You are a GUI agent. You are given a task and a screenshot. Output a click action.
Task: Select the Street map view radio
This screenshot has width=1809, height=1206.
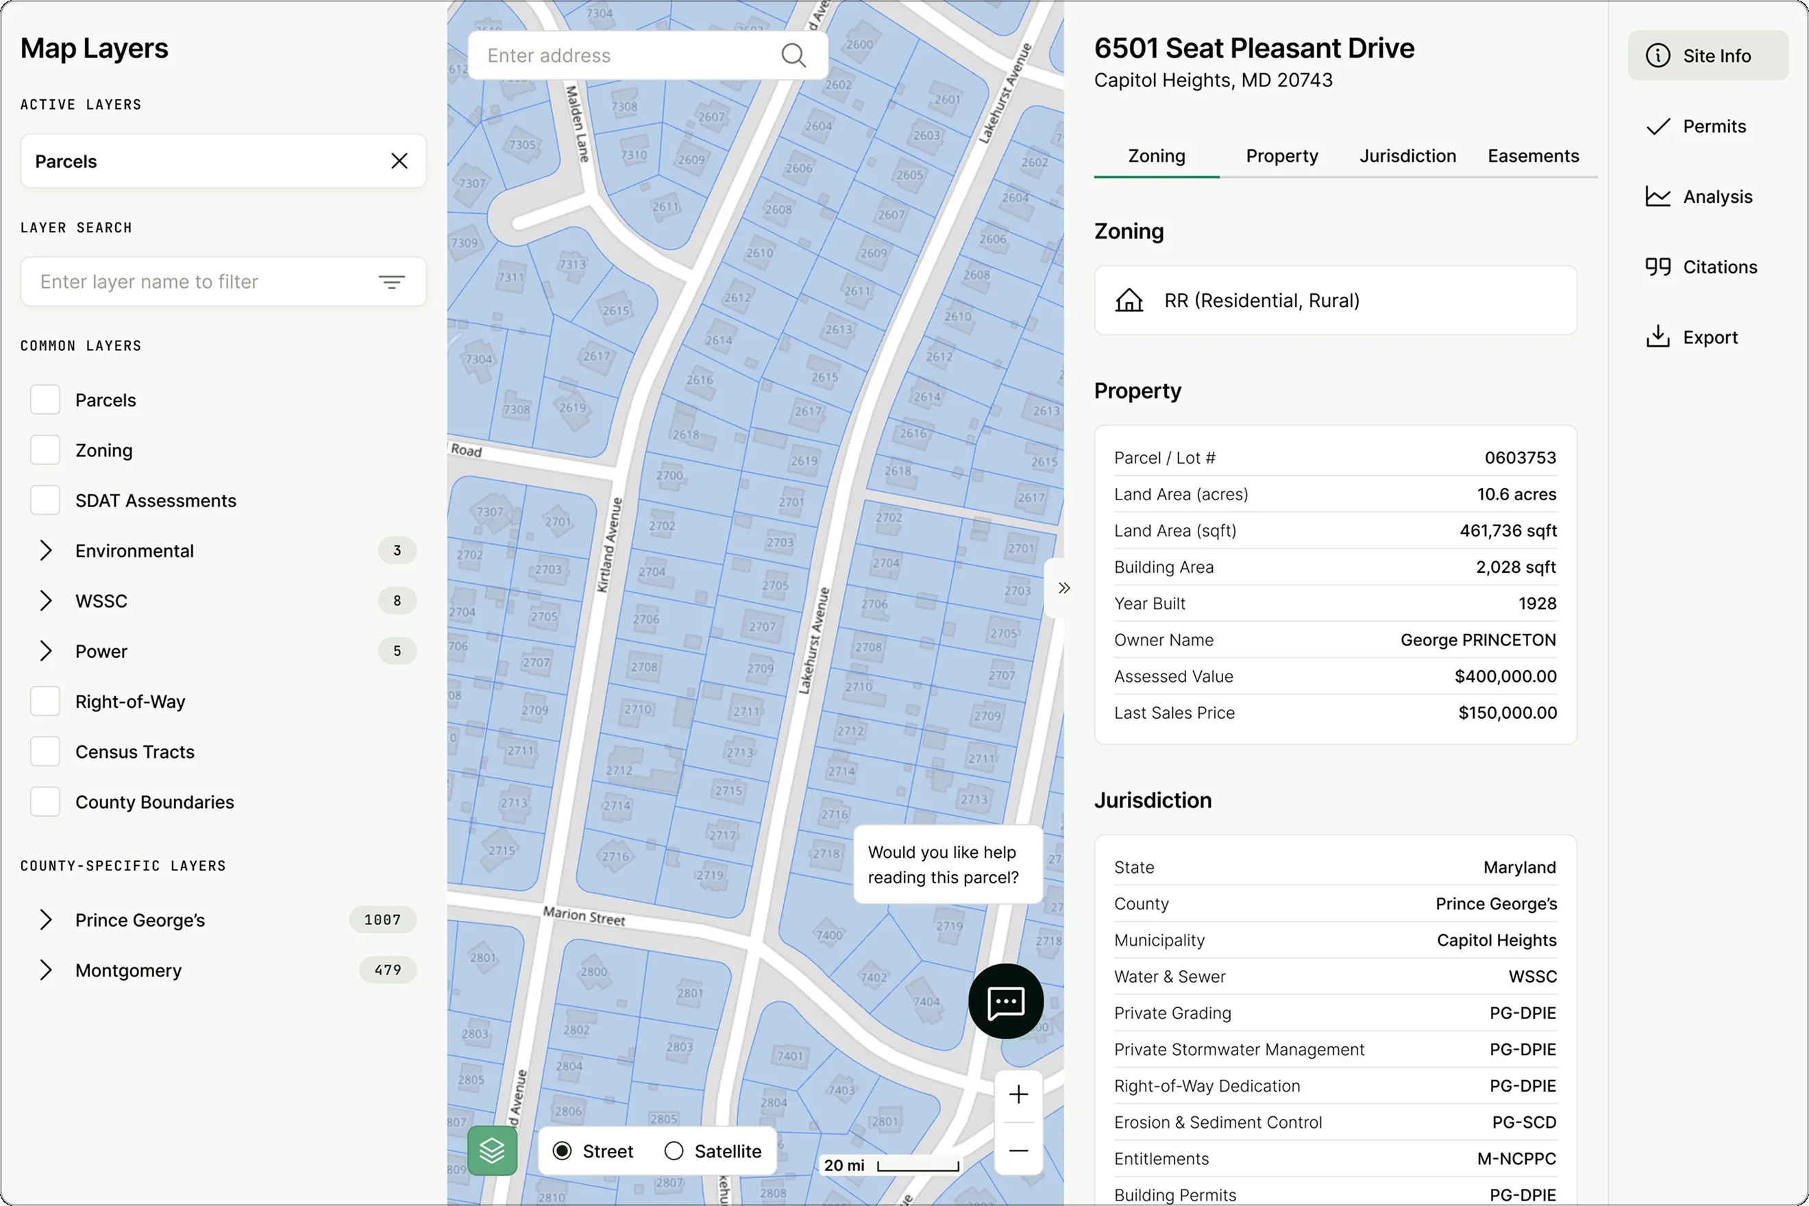click(x=563, y=1150)
